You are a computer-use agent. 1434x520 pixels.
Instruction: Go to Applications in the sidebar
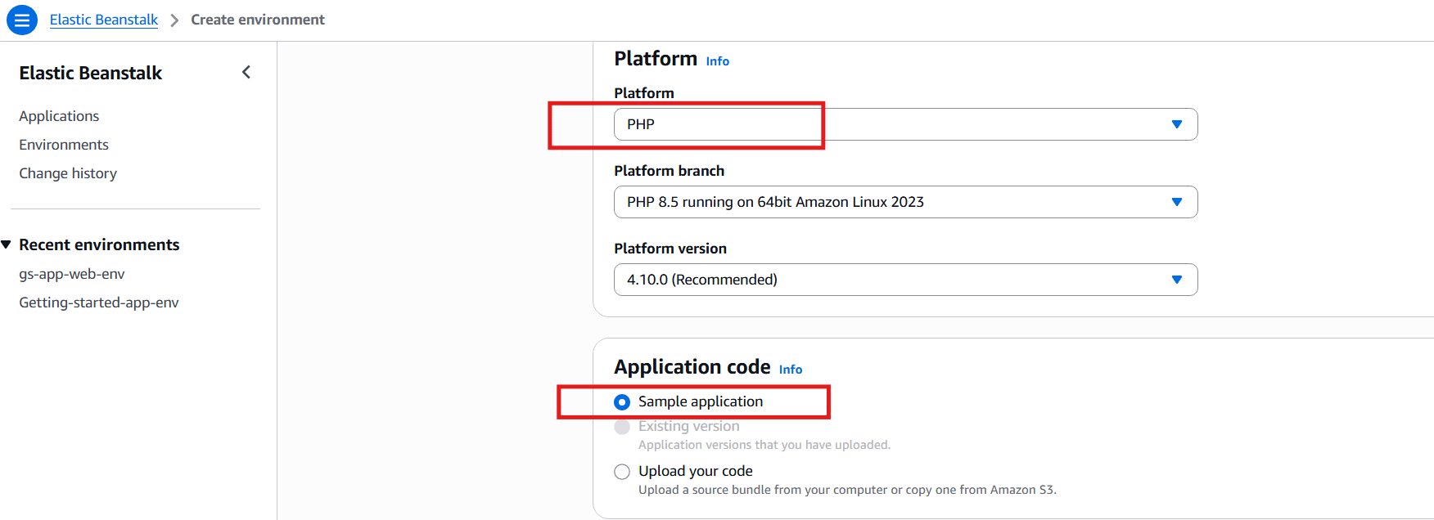pyautogui.click(x=59, y=116)
